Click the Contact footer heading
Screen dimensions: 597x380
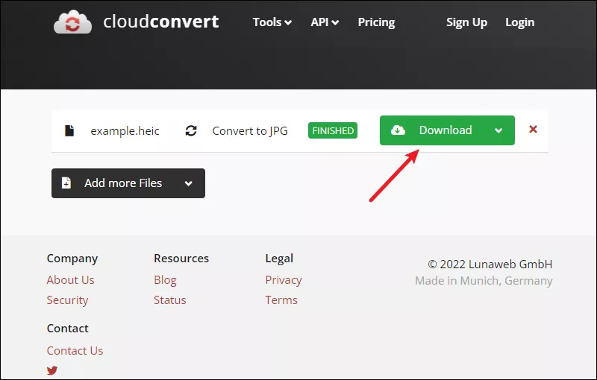67,329
